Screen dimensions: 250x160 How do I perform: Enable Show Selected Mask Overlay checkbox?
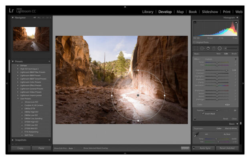click(x=81, y=148)
